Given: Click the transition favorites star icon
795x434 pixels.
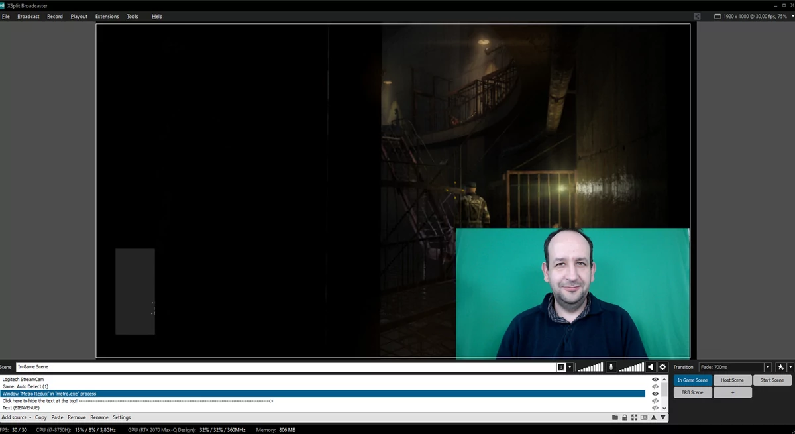Looking at the screenshot, I should click(780, 367).
